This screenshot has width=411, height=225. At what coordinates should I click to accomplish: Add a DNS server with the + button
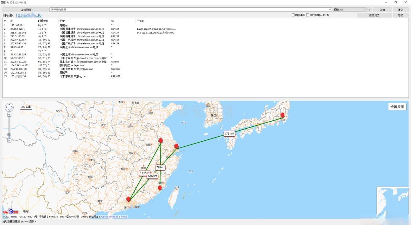(370, 10)
